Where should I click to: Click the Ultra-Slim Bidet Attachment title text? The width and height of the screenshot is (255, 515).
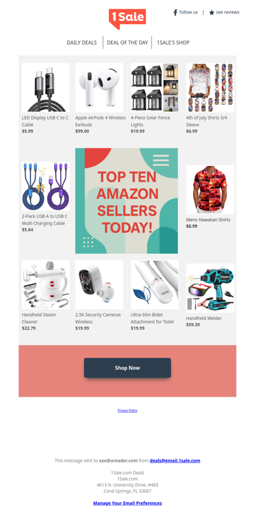click(x=152, y=318)
